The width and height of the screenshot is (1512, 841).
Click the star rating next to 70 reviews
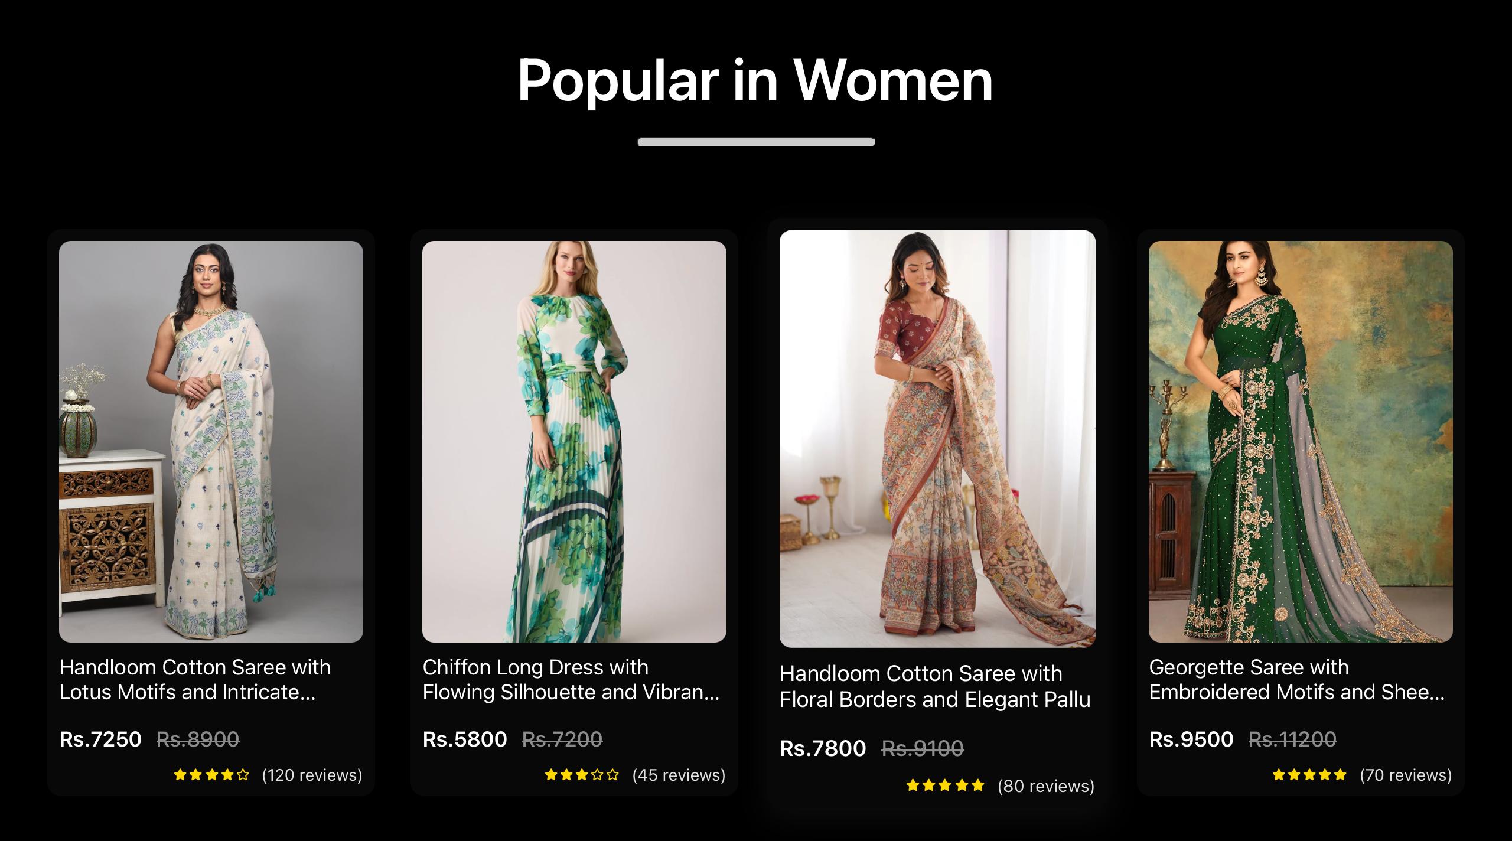coord(1309,775)
